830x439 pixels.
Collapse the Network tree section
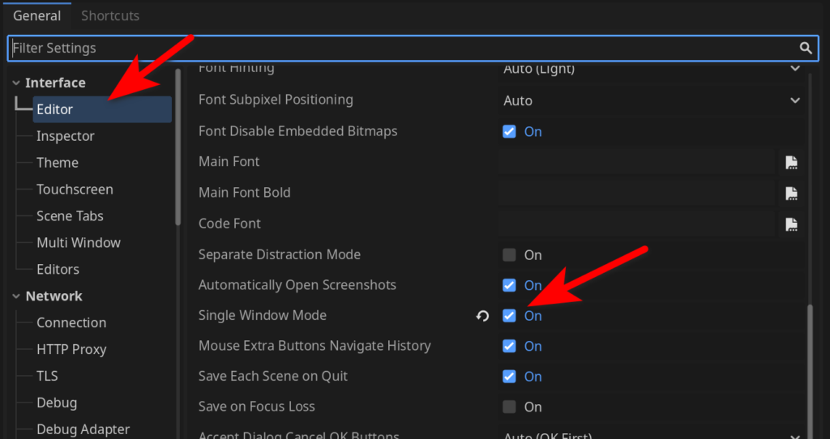(x=16, y=296)
